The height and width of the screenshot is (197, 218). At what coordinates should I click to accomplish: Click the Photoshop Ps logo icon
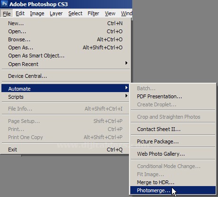point(4,4)
